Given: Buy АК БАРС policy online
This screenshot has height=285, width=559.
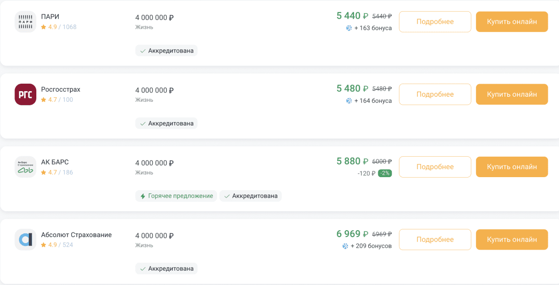Looking at the screenshot, I should tap(512, 167).
